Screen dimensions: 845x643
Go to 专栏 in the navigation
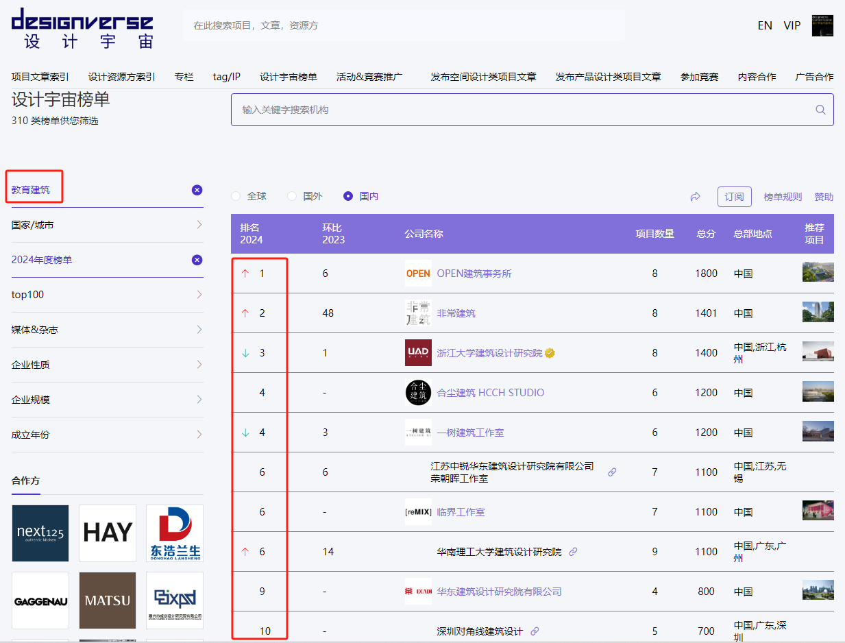tap(184, 77)
